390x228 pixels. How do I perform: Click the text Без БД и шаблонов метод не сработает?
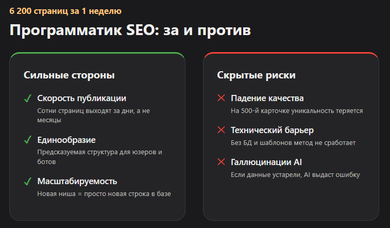coord(293,143)
